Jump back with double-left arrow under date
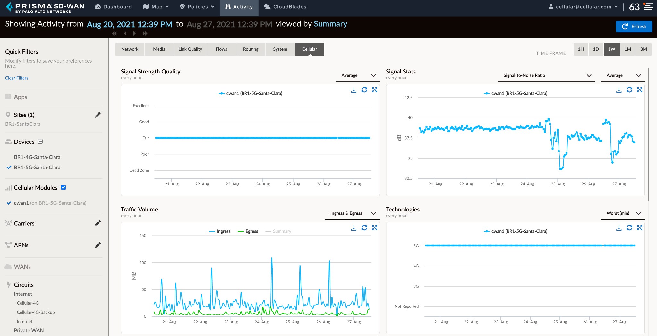This screenshot has width=657, height=336. [115, 33]
